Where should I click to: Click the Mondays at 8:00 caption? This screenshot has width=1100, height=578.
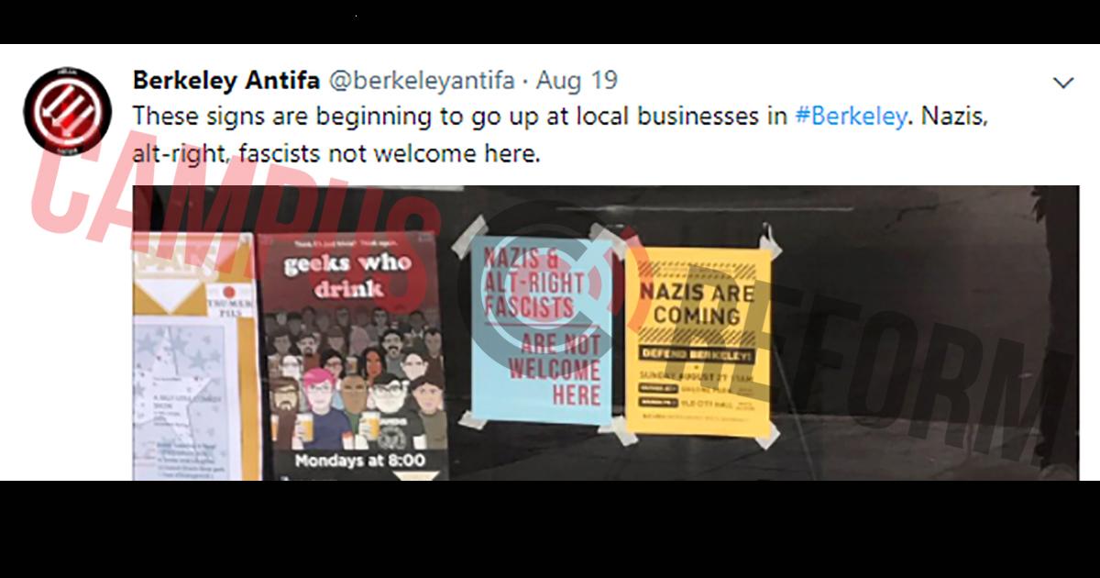pos(359,460)
